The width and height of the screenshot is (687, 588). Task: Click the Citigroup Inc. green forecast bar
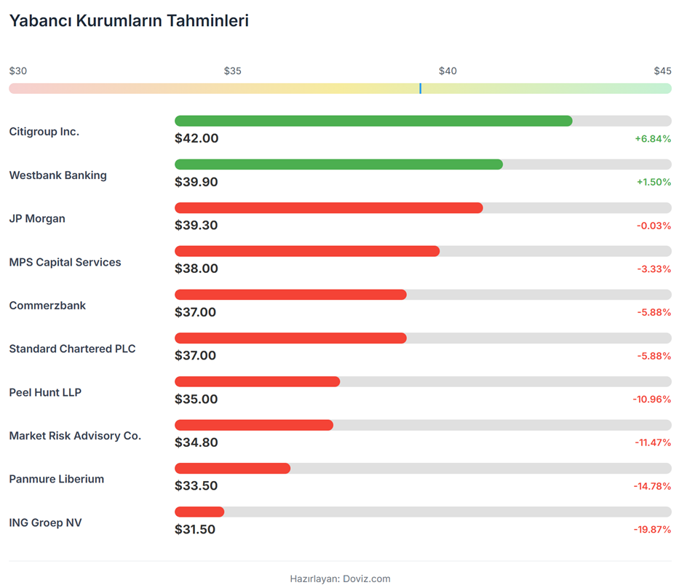coord(373,121)
